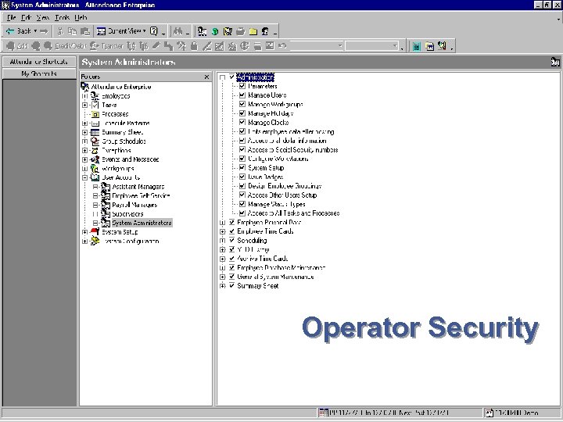
Task: Open the View menu
Action: click(43, 17)
